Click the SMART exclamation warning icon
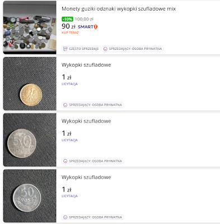This screenshot has width=220, height=224. click(x=96, y=27)
